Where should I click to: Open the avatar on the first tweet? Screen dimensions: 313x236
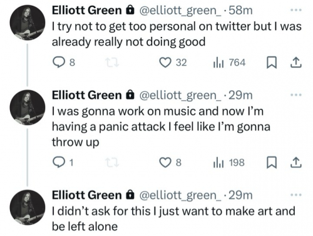tap(28, 23)
